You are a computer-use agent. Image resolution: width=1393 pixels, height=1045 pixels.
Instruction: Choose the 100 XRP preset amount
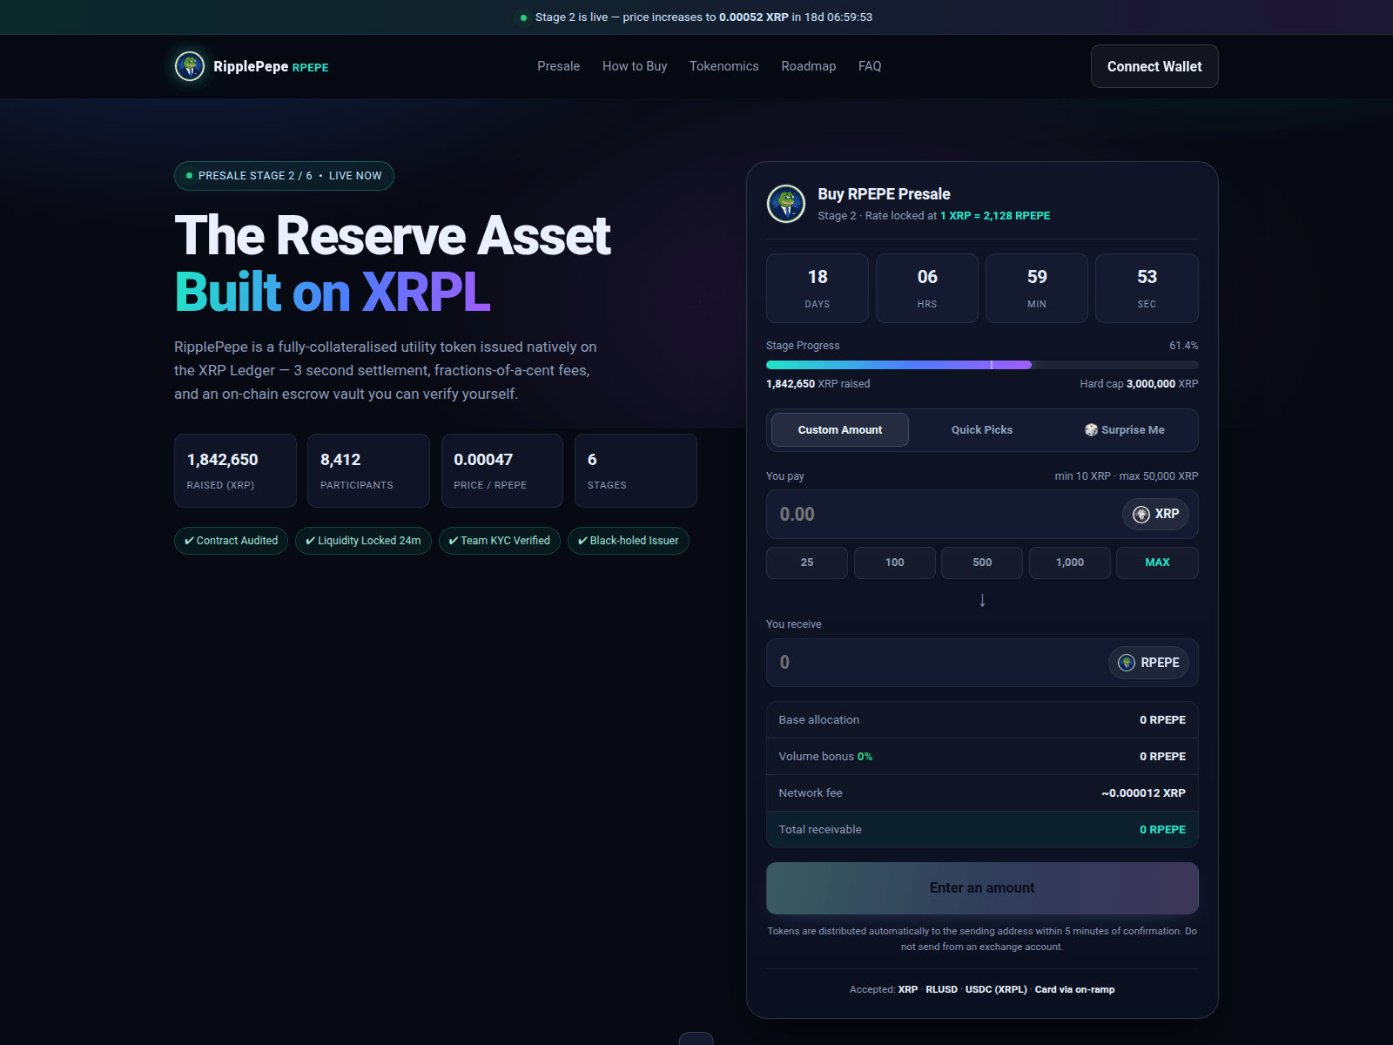(x=895, y=563)
